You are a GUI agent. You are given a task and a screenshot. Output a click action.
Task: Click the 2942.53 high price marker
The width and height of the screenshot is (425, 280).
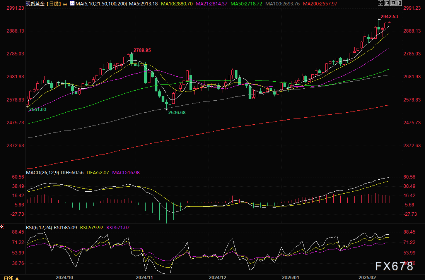tap(389, 17)
